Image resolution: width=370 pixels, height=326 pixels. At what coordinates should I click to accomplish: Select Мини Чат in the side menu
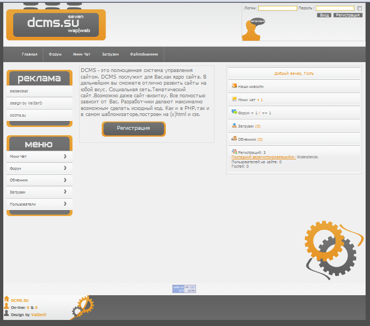click(x=18, y=156)
